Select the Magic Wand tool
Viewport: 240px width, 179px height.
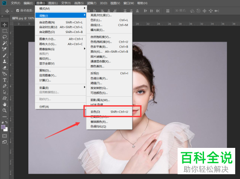click(x=4, y=43)
